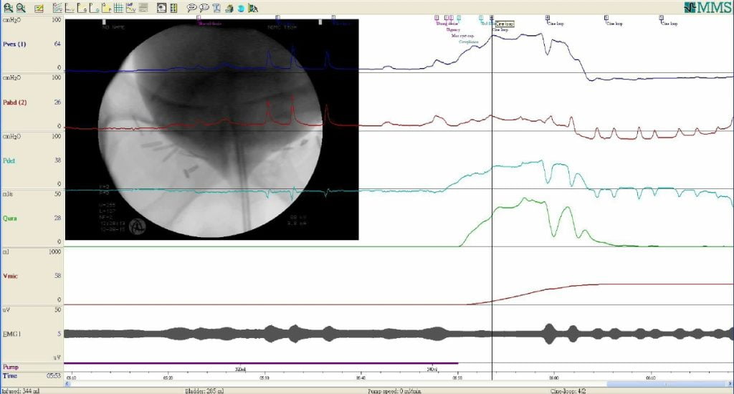Click the rightmost export toolbar icon
This screenshot has height=394, width=734.
252,8
